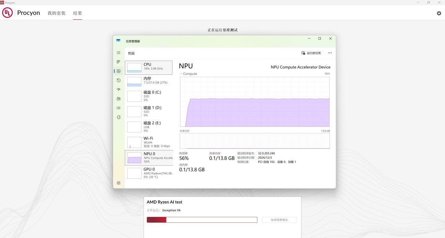Open Startup apps icon in Task Manager sidebar
Screen dimensions: 445x238
click(x=119, y=89)
